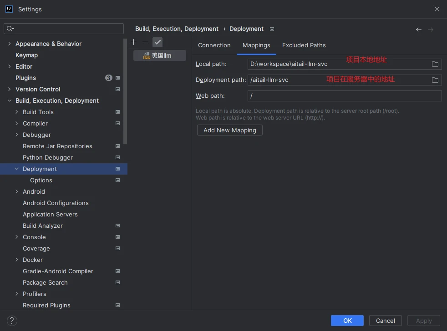
Task: Confirm settings with OK button
Action: [x=347, y=321]
